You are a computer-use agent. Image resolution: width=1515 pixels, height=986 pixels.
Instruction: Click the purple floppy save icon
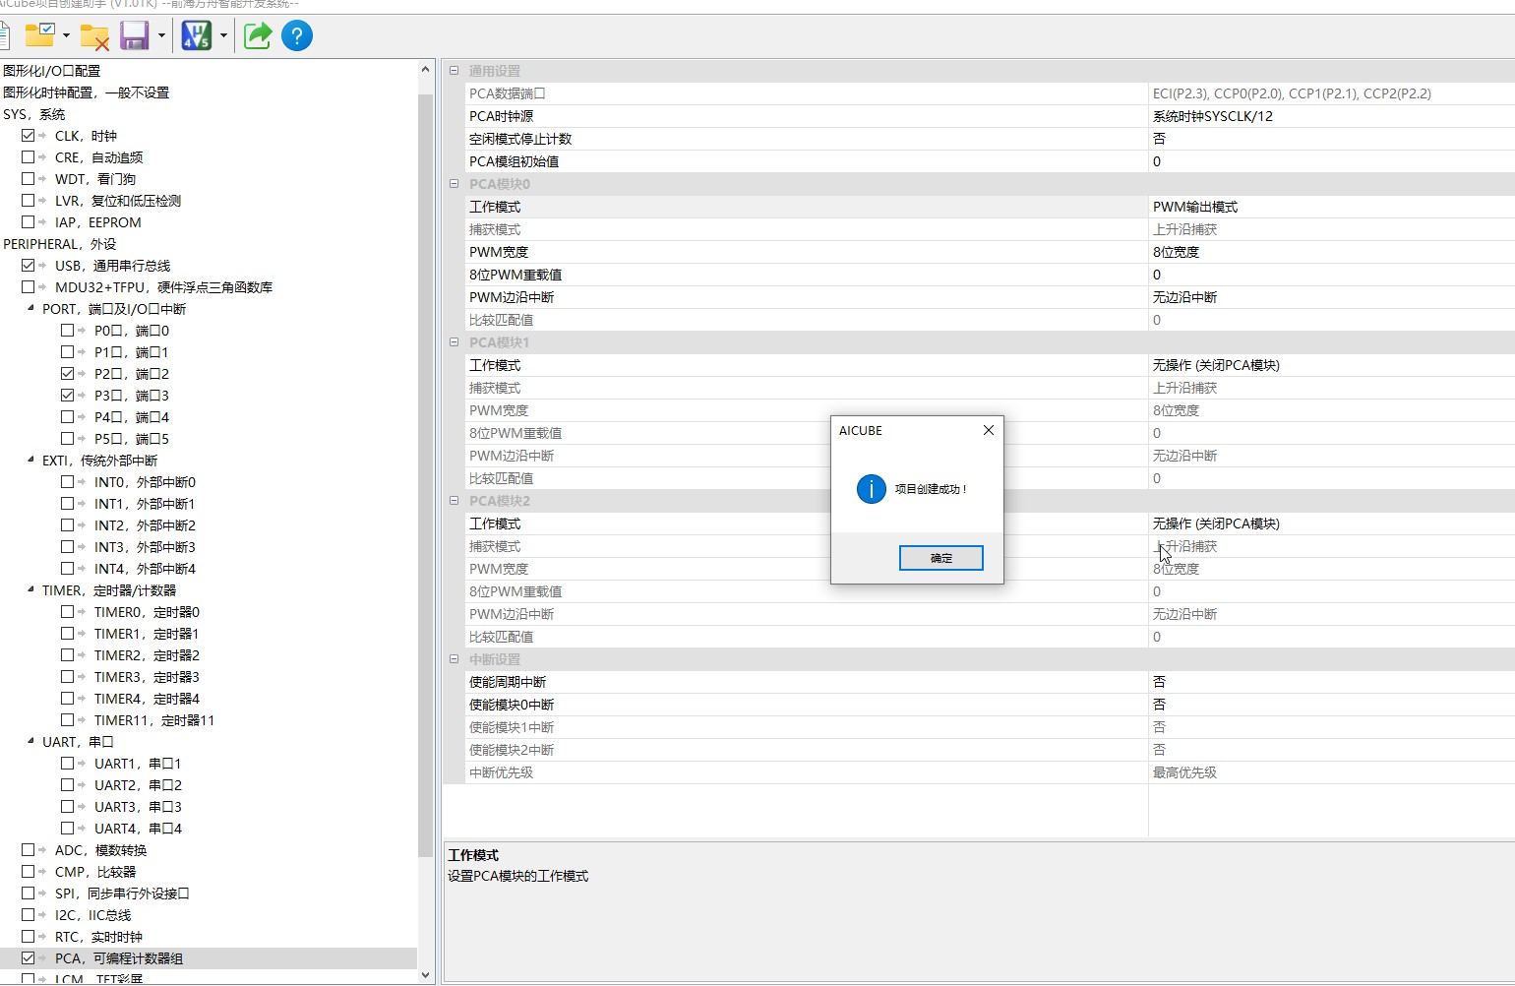(x=134, y=36)
